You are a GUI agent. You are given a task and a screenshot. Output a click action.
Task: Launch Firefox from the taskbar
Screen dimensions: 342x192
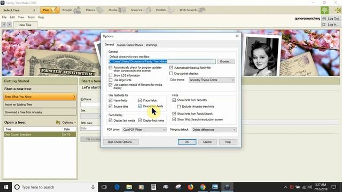[190, 187]
